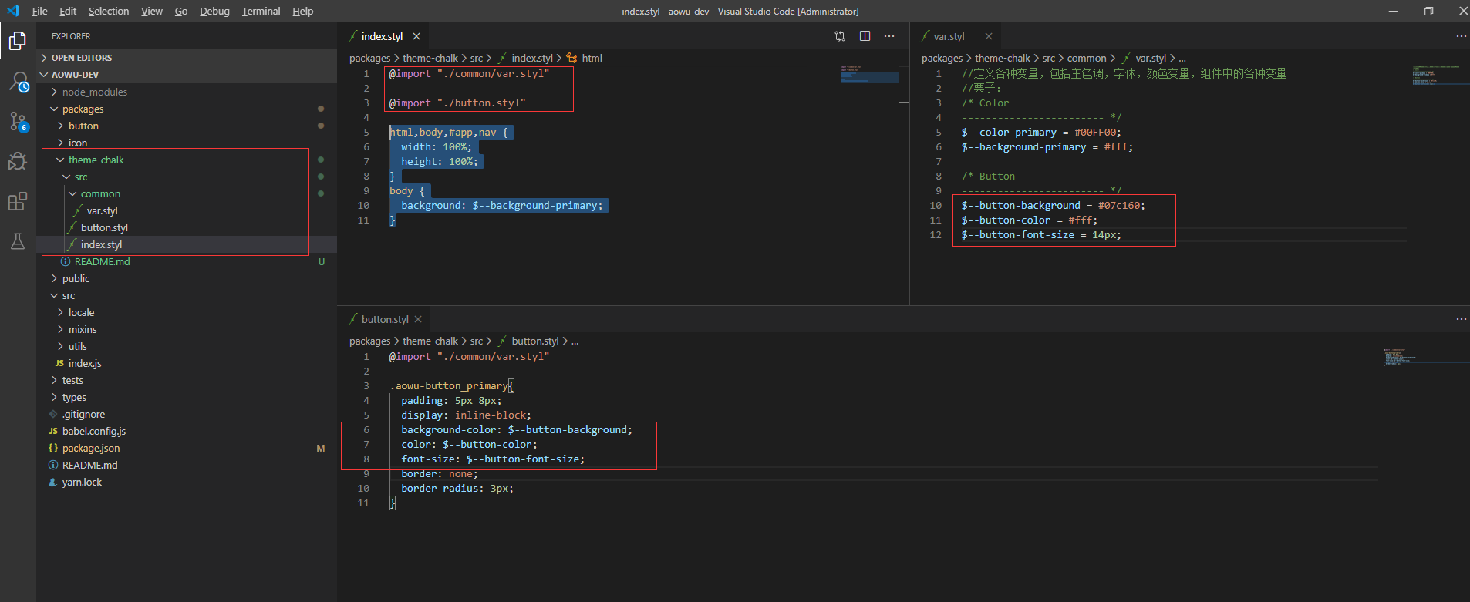Open the Search view in the activity bar
Viewport: 1470px width, 602px height.
point(18,81)
